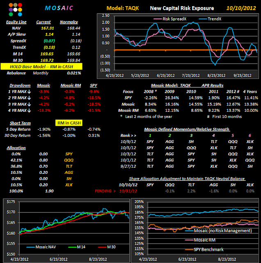Click the 'Last 2 months of the year' footnote
This screenshot has width=261, height=263.
[x=149, y=117]
